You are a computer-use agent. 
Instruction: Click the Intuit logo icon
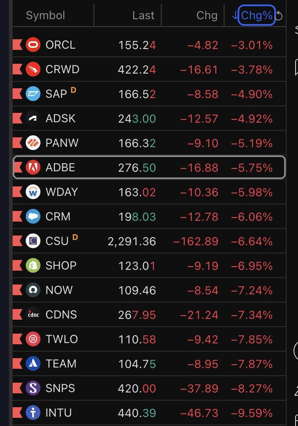coord(33,413)
